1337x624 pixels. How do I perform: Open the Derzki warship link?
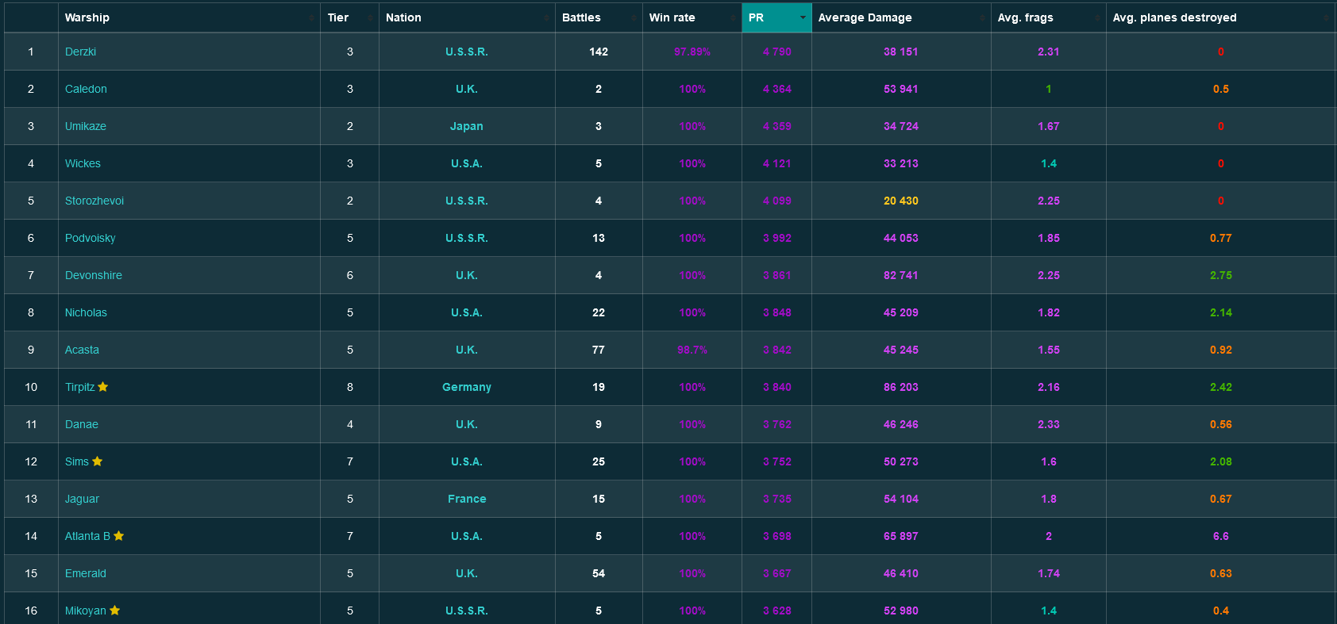(x=80, y=52)
